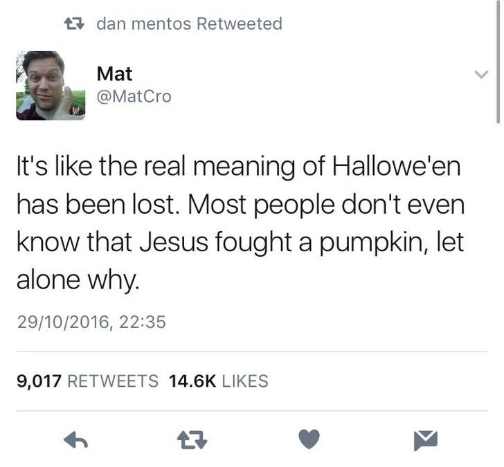This screenshot has width=504, height=467.
Task: Click the scrollbar at the right edge
Action: (x=498, y=61)
